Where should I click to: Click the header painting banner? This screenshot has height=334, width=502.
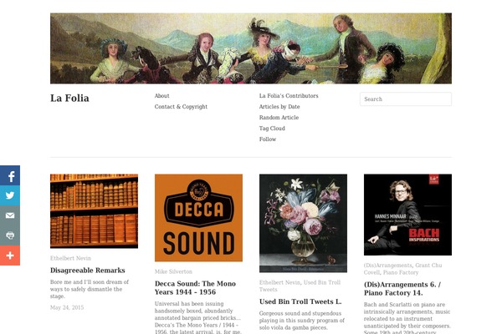coord(251,48)
